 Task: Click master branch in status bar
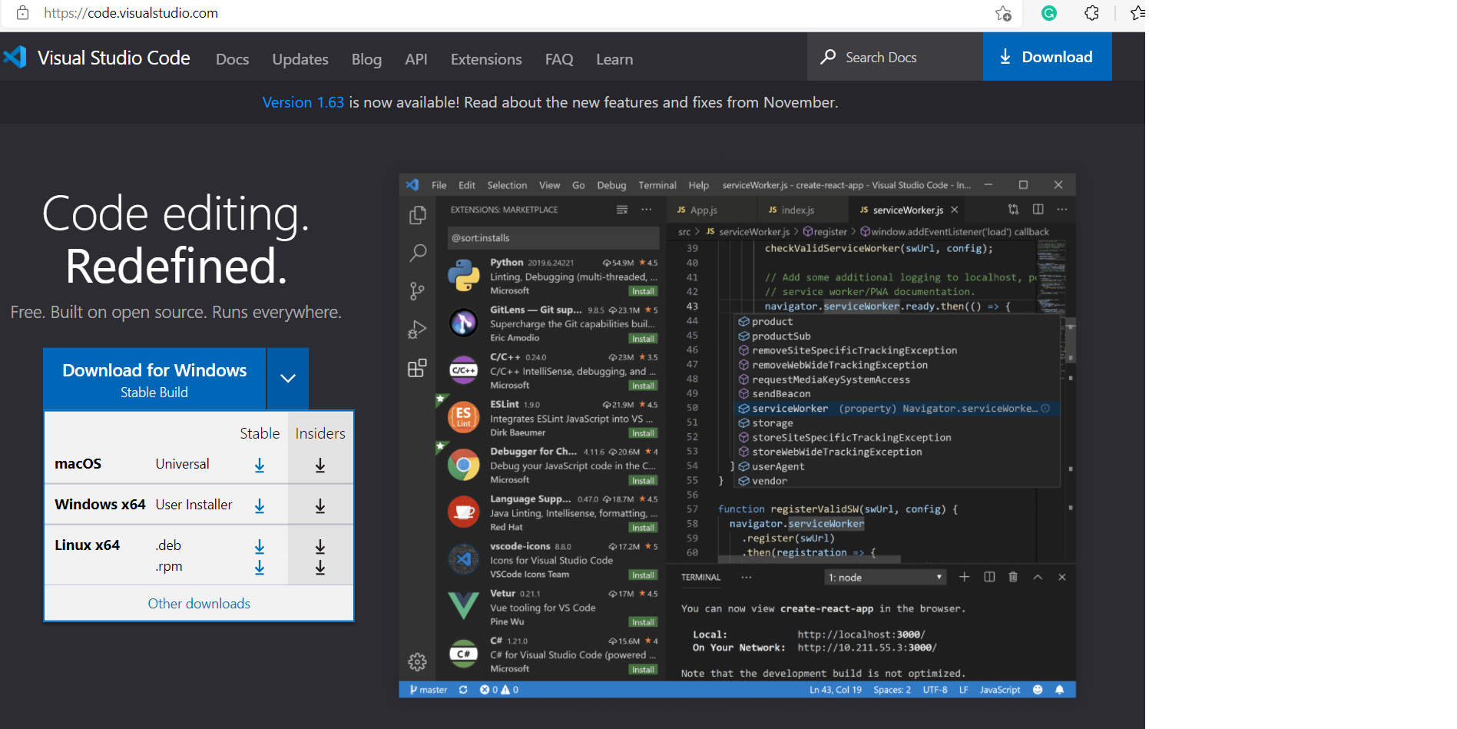[x=429, y=690]
